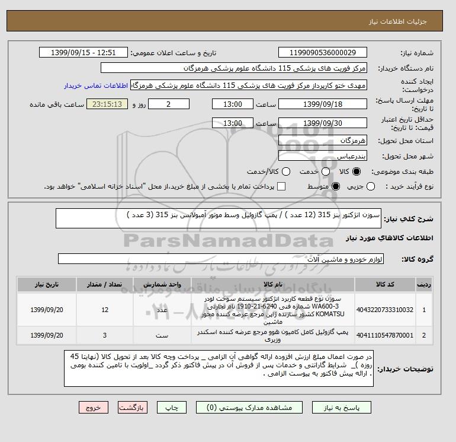Viewport: 456px width, 442px height.
Task: Click the پمپ گازوئیل product name cell
Action: tap(273, 336)
